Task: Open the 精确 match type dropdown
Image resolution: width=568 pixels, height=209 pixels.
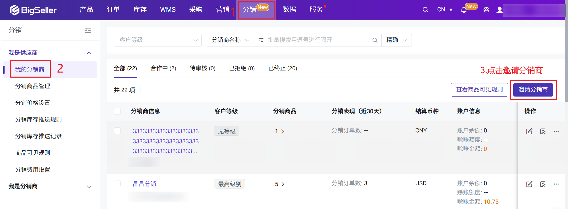Action: (396, 40)
